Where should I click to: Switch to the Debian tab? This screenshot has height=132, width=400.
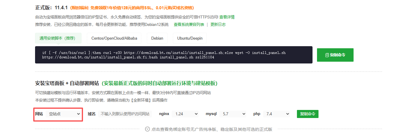[x=157, y=38]
